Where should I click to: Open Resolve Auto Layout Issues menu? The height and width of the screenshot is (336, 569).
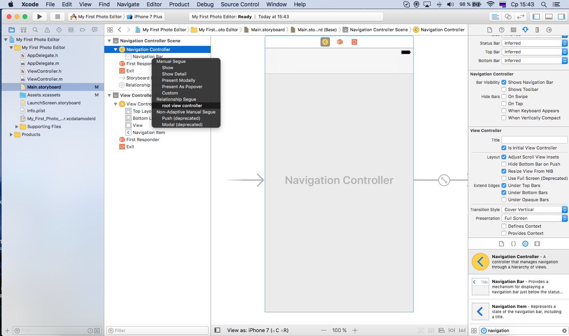(x=462, y=330)
